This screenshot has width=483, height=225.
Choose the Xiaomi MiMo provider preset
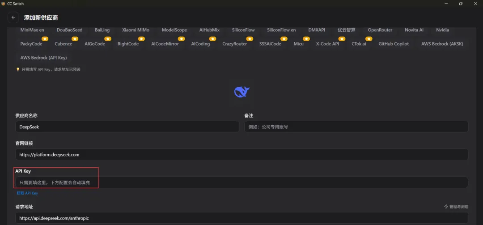point(136,30)
